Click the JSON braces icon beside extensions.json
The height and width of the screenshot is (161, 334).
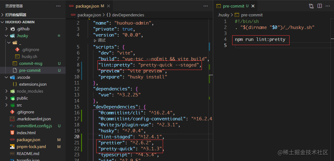point(15,84)
